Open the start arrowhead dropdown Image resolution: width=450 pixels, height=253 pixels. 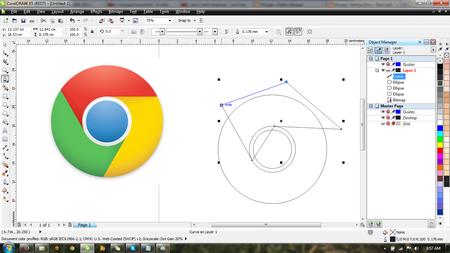(162, 32)
